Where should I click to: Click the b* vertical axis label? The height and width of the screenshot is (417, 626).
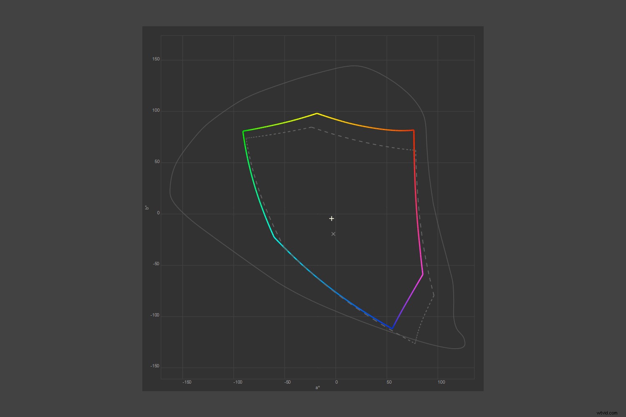[147, 207]
